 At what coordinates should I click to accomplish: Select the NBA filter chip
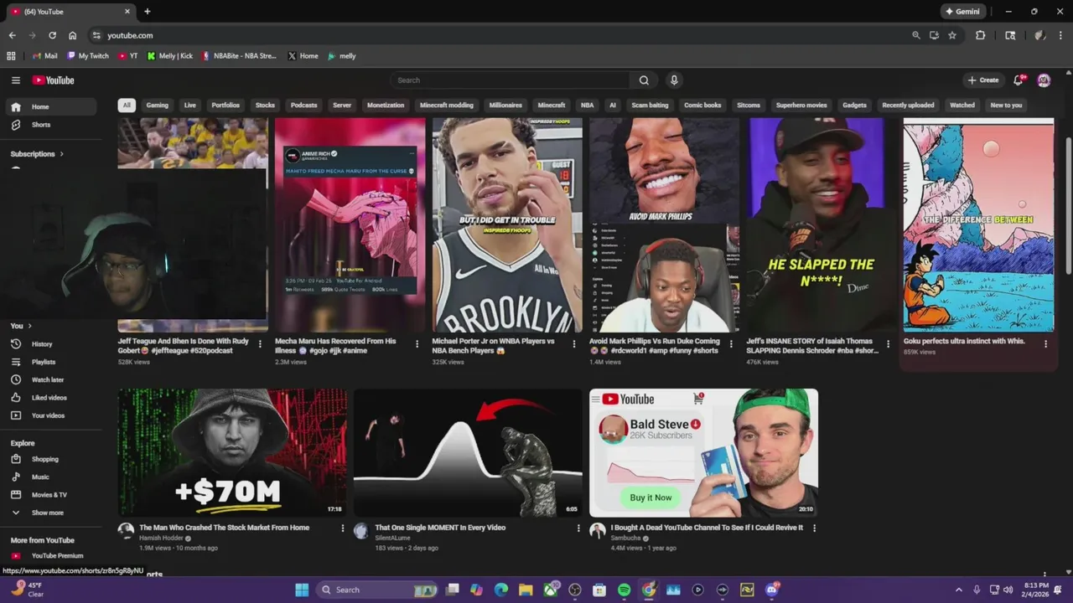587,106
